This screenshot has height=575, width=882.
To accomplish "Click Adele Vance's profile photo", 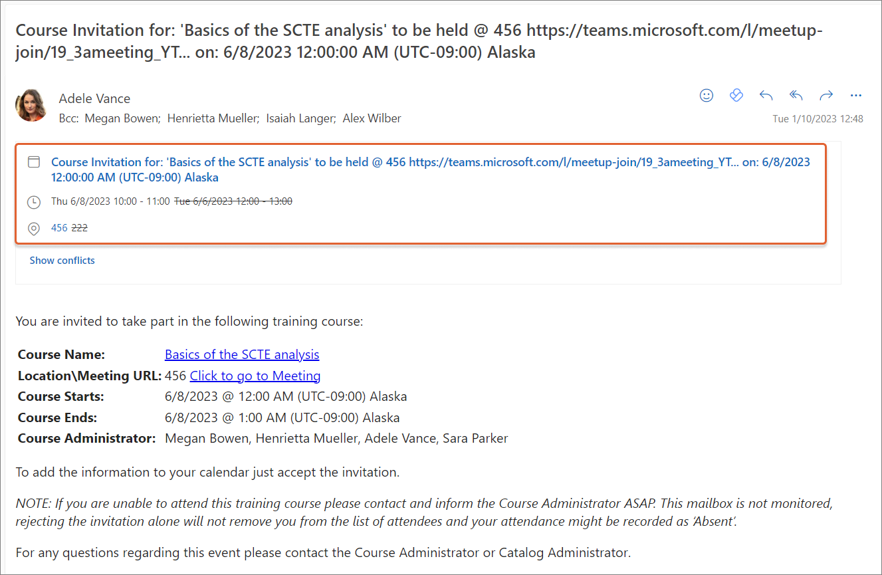I will [x=31, y=106].
